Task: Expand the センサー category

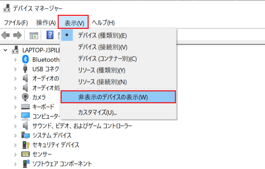Action: coord(16,155)
